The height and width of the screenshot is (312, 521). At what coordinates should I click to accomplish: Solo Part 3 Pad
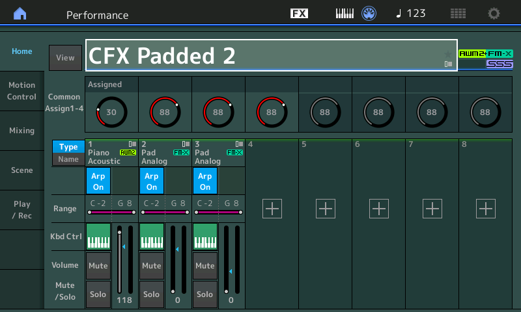pos(204,294)
